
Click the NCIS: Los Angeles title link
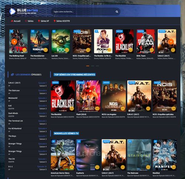(x=109, y=115)
